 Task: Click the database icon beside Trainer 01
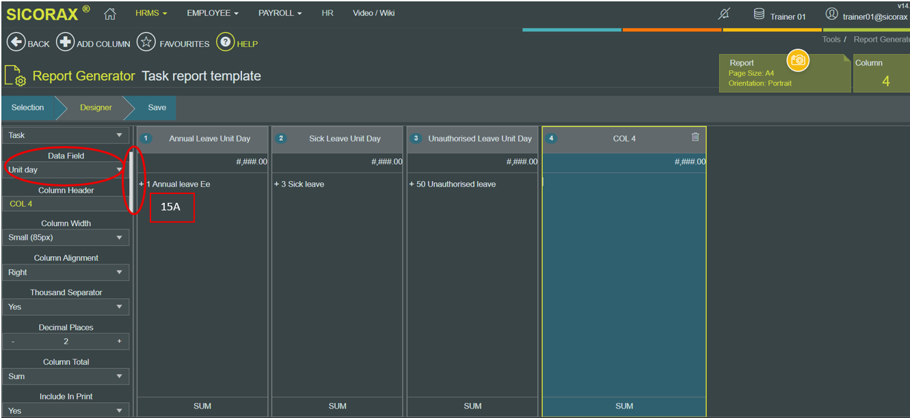759,14
